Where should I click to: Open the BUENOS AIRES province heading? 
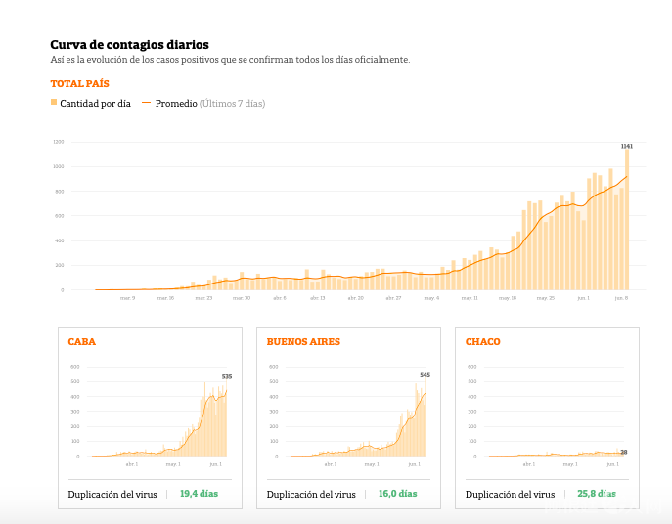pos(303,342)
